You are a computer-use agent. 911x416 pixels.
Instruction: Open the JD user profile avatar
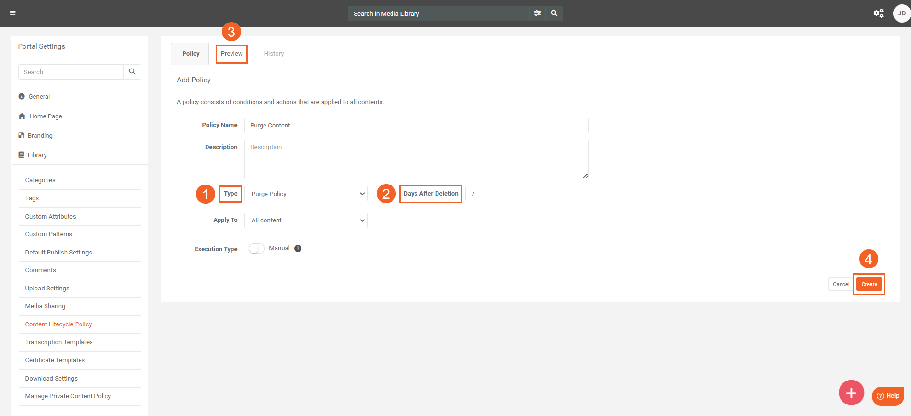[x=901, y=13]
